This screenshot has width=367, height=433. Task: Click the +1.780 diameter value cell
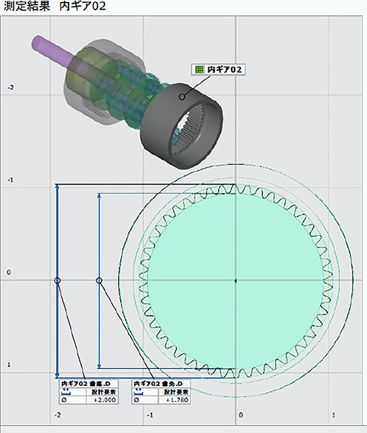pyautogui.click(x=174, y=400)
